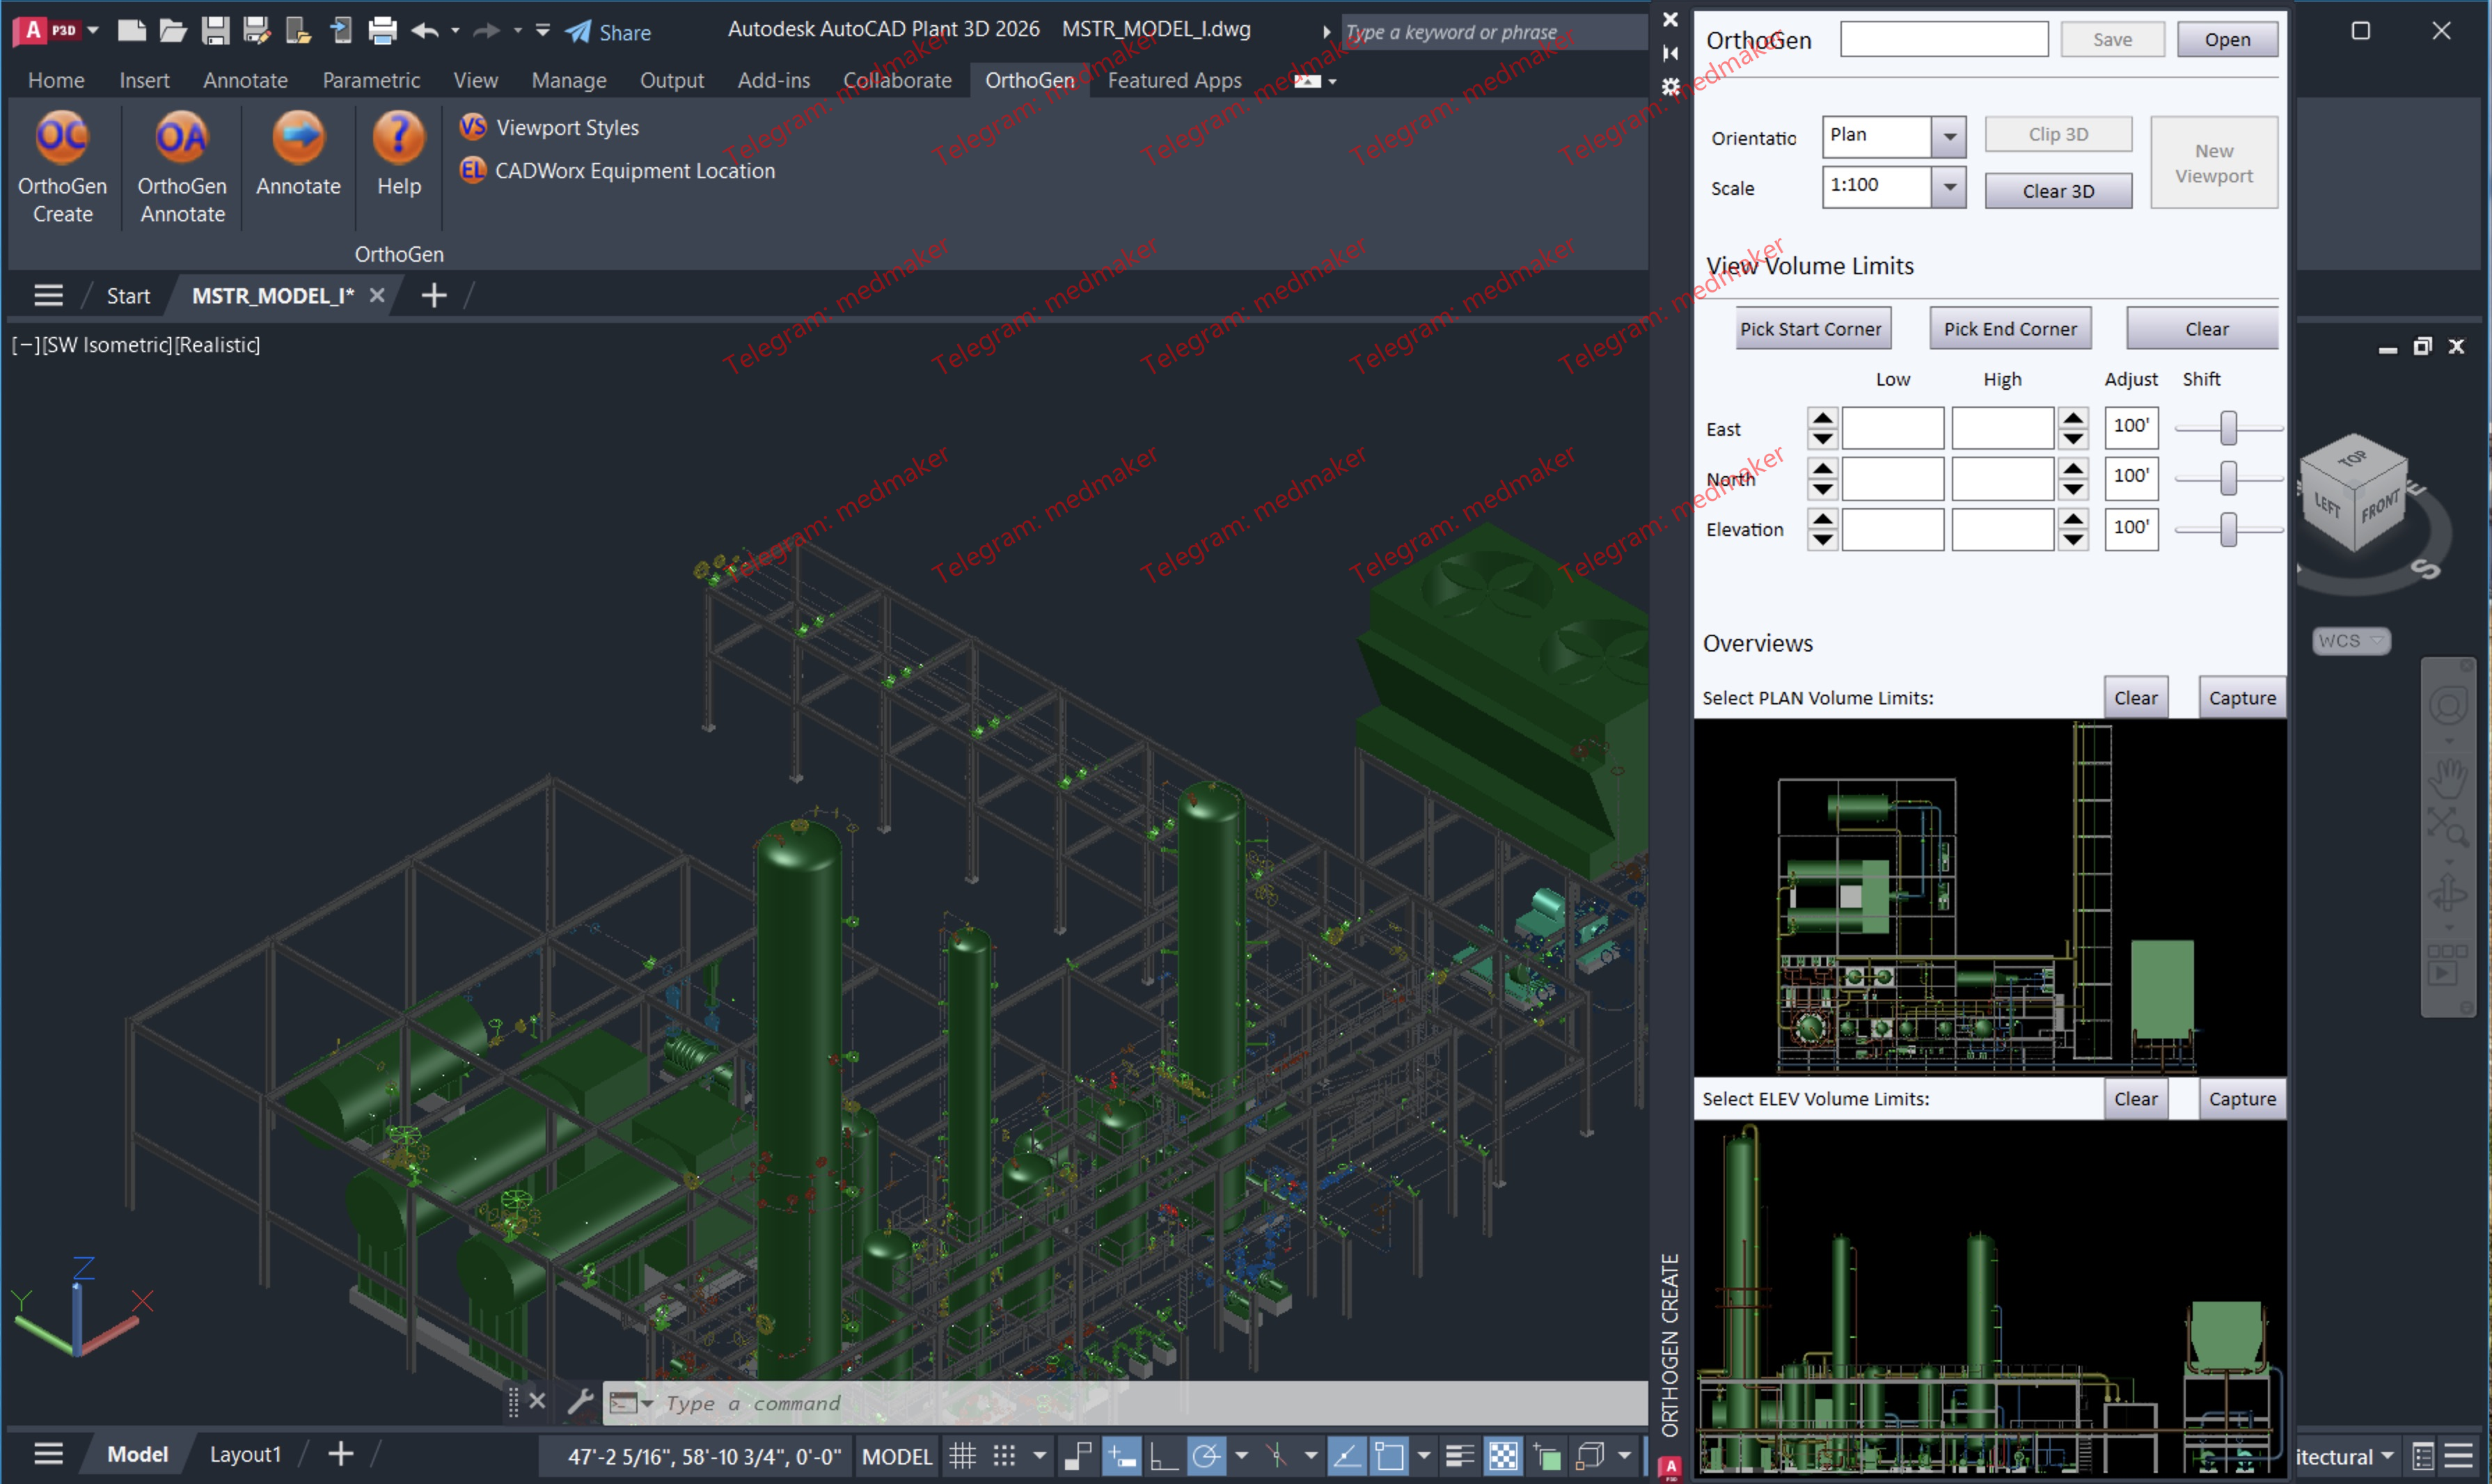Viewport: 2492px width, 1484px height.
Task: Switch to the Layout1 tab
Action: pyautogui.click(x=245, y=1454)
